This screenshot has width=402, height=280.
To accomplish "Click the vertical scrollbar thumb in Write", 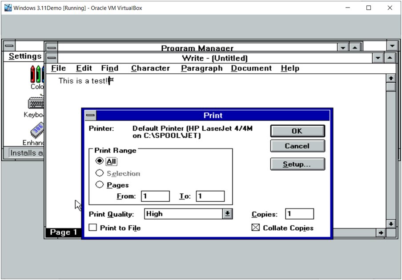I will click(x=391, y=87).
